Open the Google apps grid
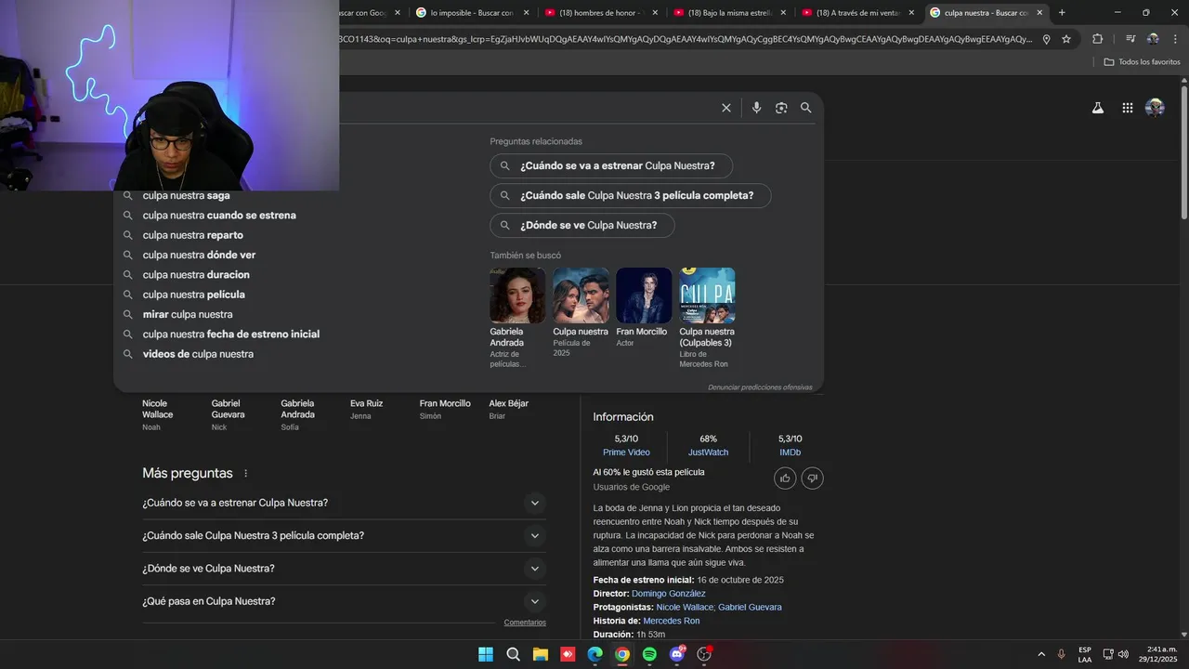The width and height of the screenshot is (1189, 669). pos(1128,108)
